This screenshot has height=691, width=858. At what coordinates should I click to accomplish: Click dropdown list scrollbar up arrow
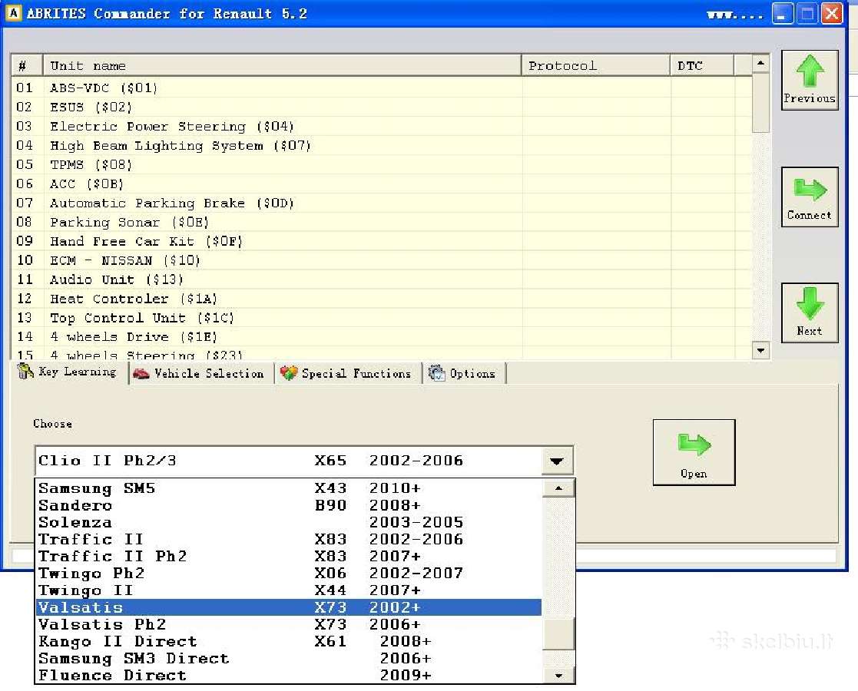click(x=558, y=488)
